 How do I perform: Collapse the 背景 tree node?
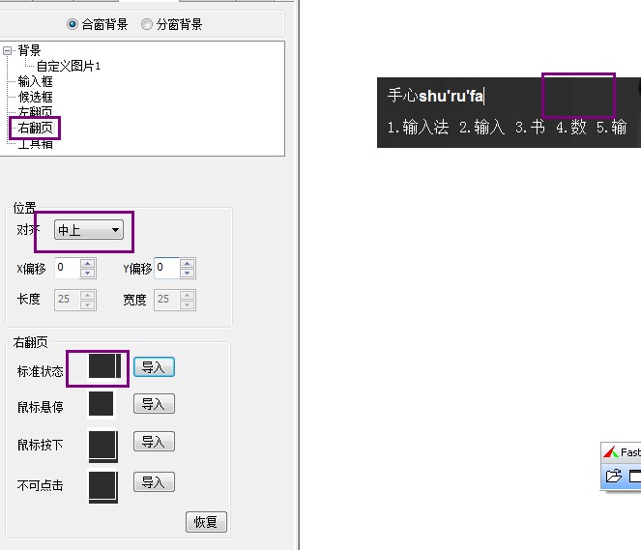(x=7, y=50)
